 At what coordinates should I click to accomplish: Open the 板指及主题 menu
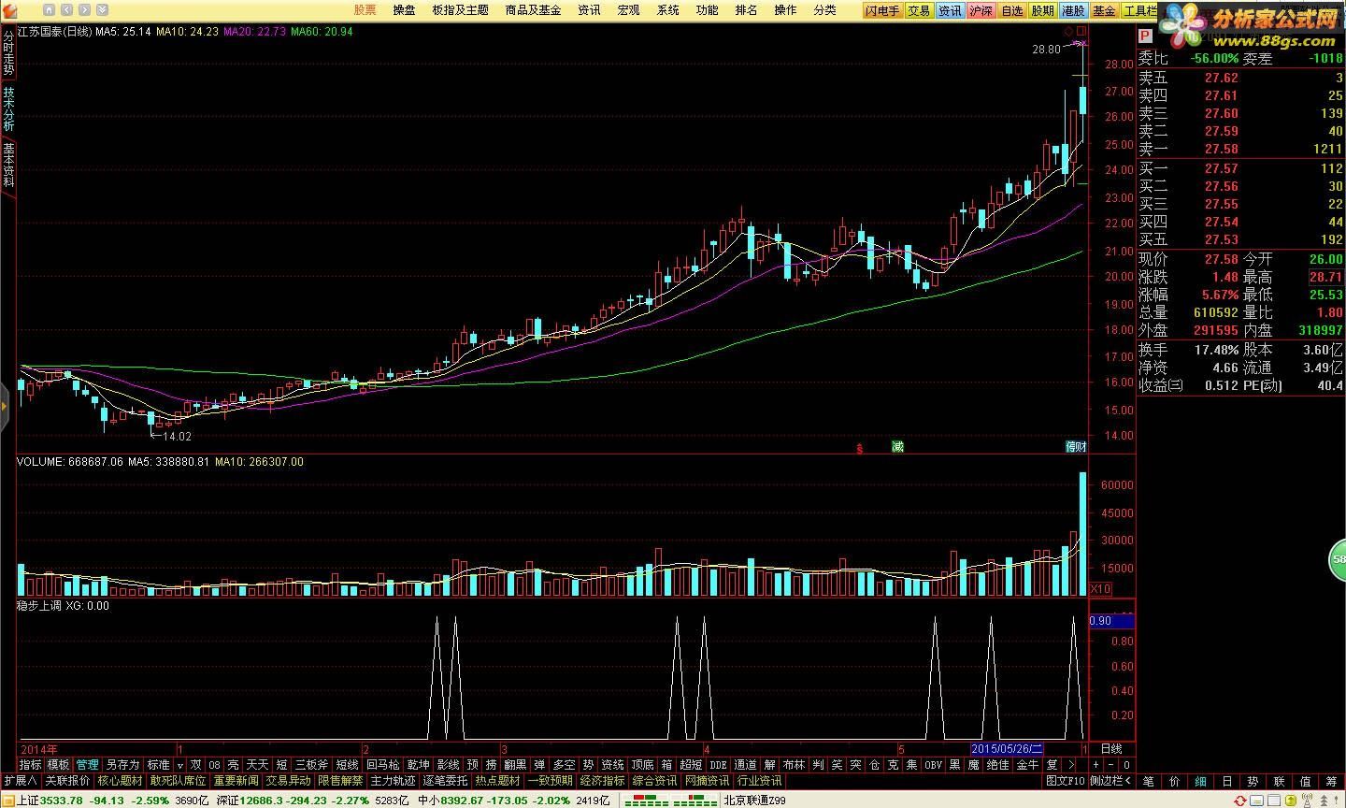point(460,10)
